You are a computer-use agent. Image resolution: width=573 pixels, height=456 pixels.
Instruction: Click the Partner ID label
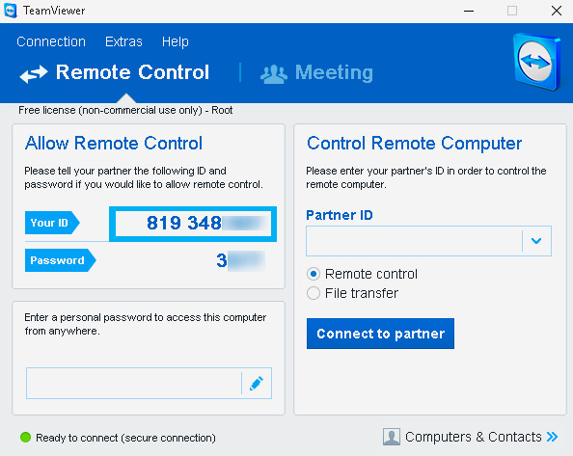tap(340, 215)
